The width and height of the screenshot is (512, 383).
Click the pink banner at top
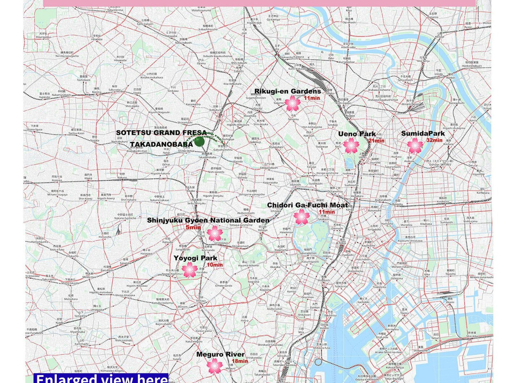[x=260, y=3]
